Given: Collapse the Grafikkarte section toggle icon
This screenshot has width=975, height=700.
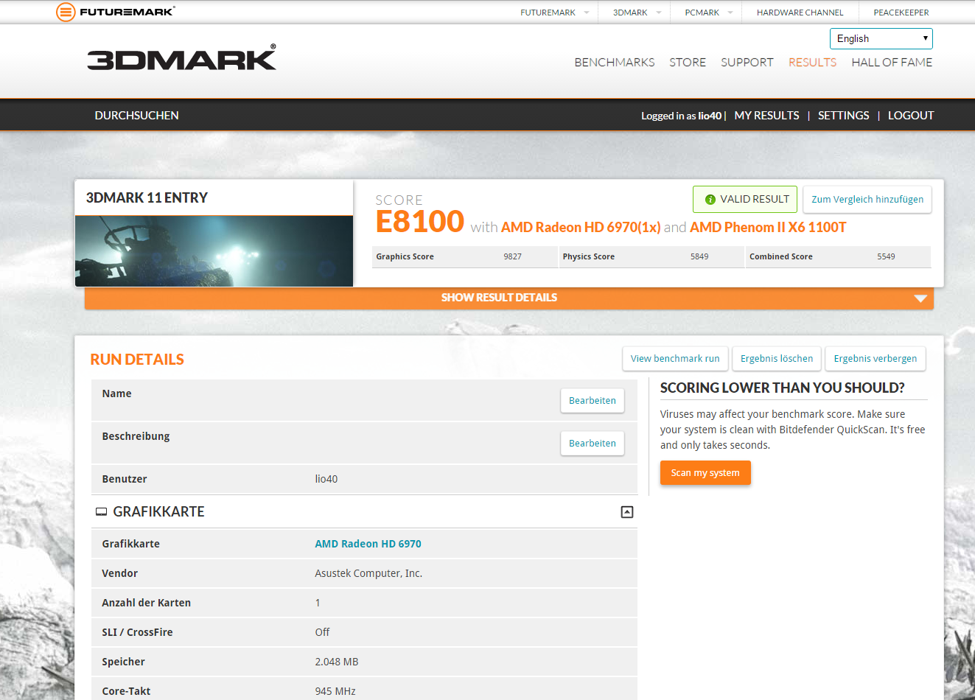Looking at the screenshot, I should click(627, 512).
